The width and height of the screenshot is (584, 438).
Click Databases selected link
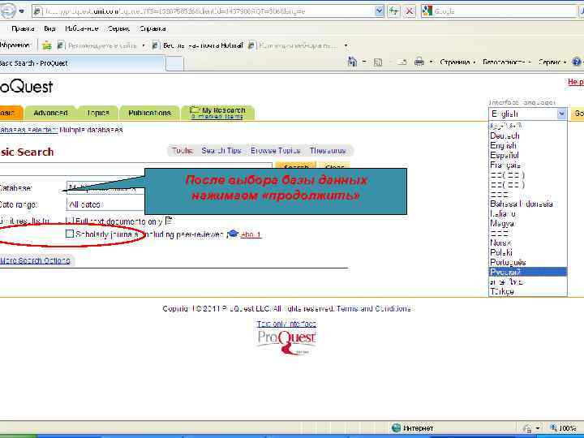[28, 130]
